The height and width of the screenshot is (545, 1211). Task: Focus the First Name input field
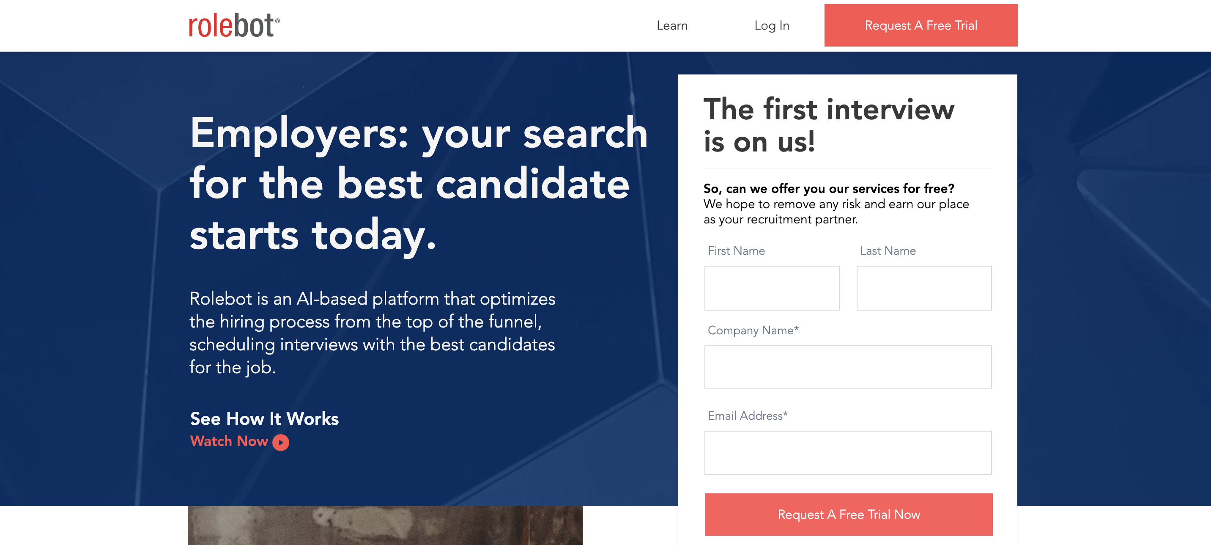click(771, 288)
